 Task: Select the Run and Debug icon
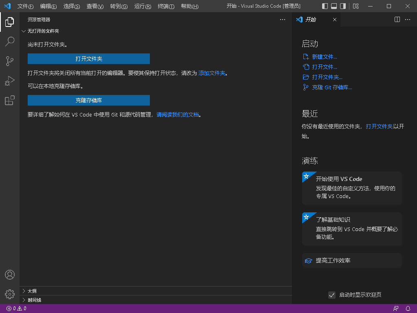coord(10,81)
